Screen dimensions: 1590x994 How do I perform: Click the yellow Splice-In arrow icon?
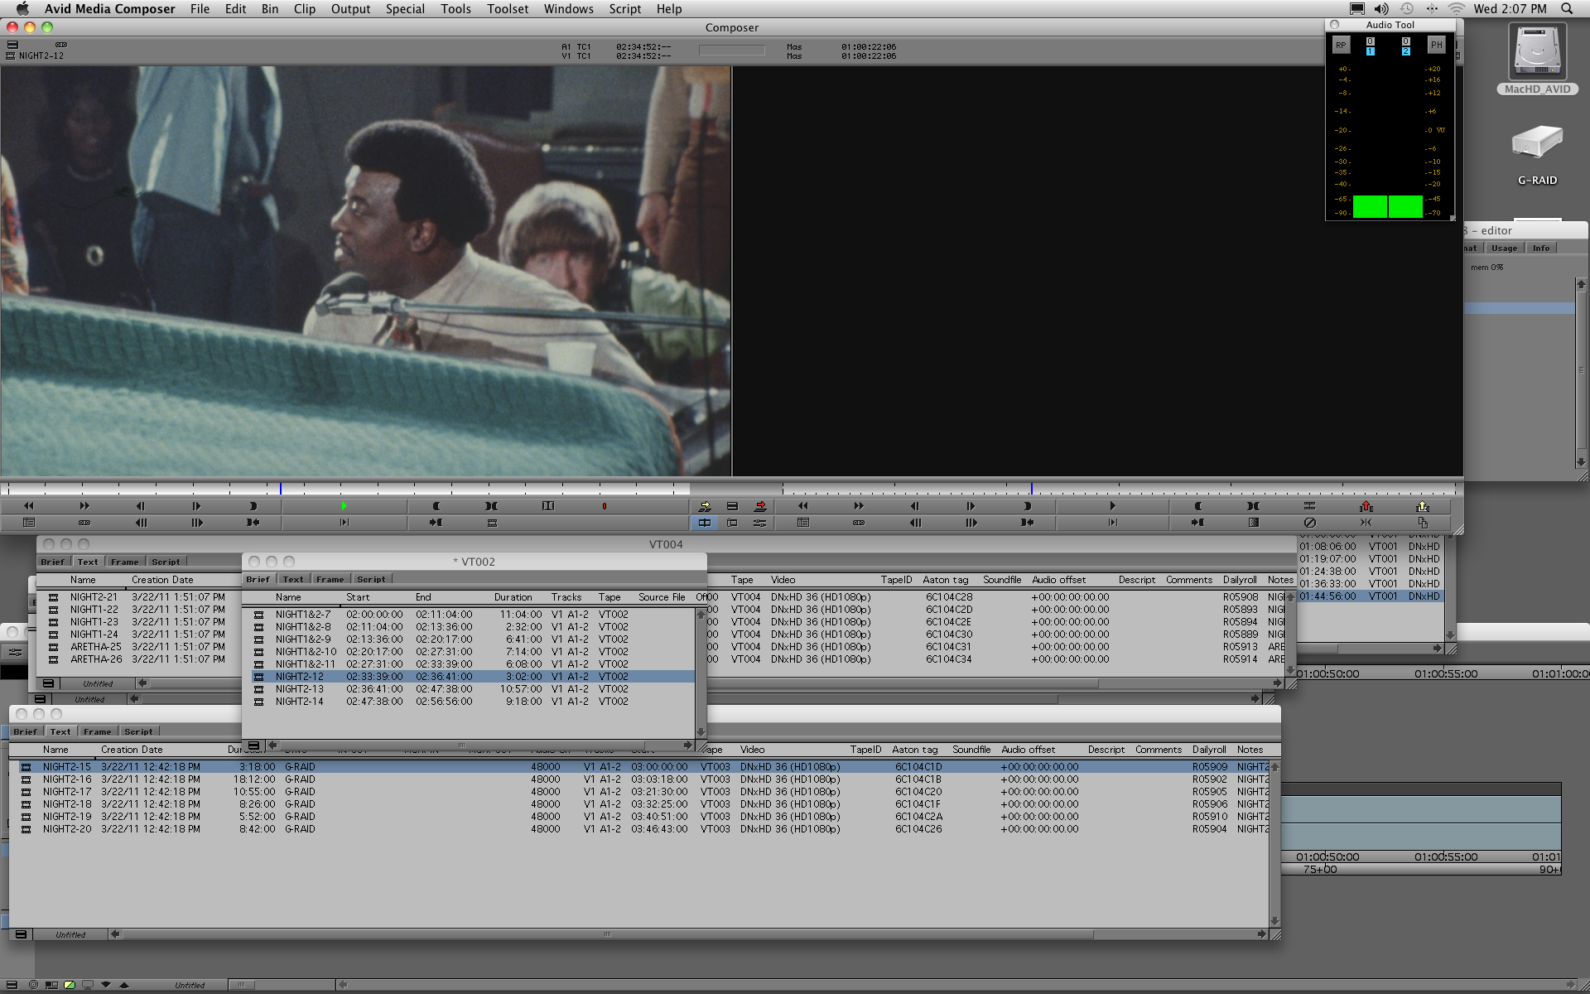coord(705,506)
